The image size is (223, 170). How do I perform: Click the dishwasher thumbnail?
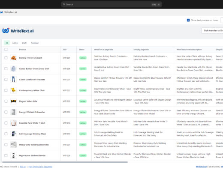[13, 112]
